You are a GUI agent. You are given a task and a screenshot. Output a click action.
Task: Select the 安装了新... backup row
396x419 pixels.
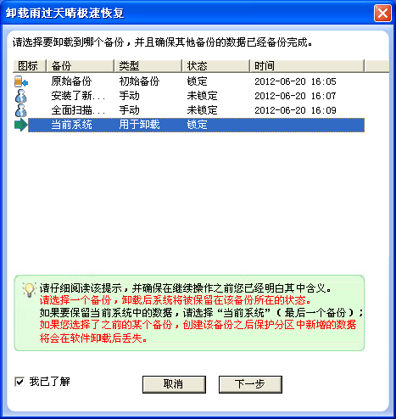tap(189, 96)
